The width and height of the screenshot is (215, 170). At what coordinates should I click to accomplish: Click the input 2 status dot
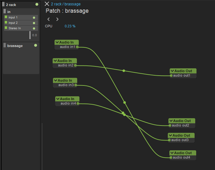(34, 23)
